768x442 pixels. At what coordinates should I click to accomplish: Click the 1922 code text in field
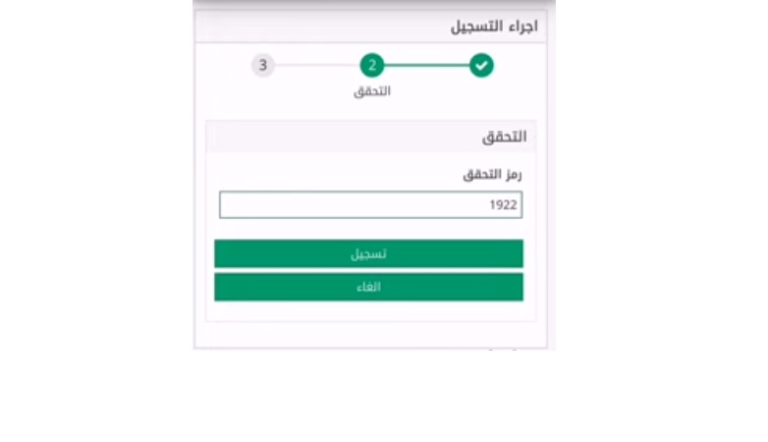[x=503, y=205]
